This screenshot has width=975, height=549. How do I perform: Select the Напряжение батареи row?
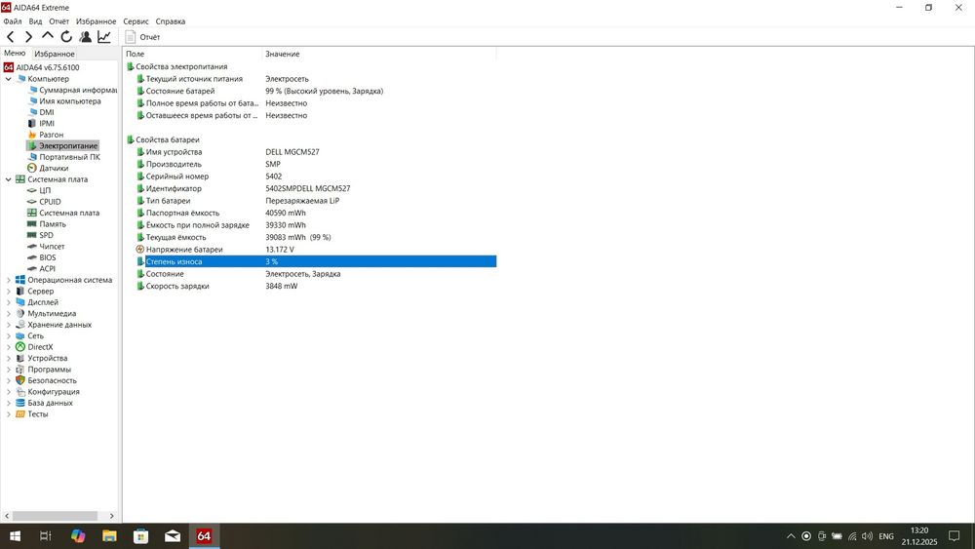click(316, 250)
